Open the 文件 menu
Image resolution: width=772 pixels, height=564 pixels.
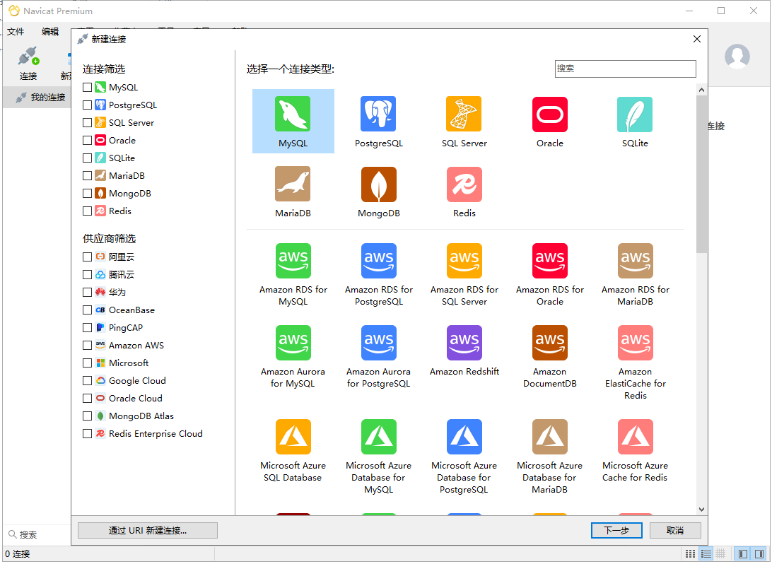[x=16, y=32]
